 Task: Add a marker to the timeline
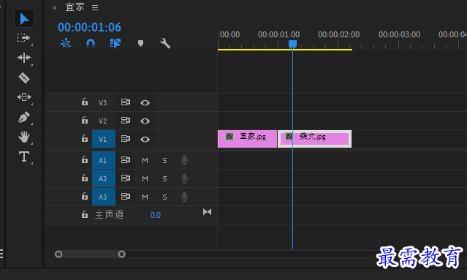tap(140, 43)
